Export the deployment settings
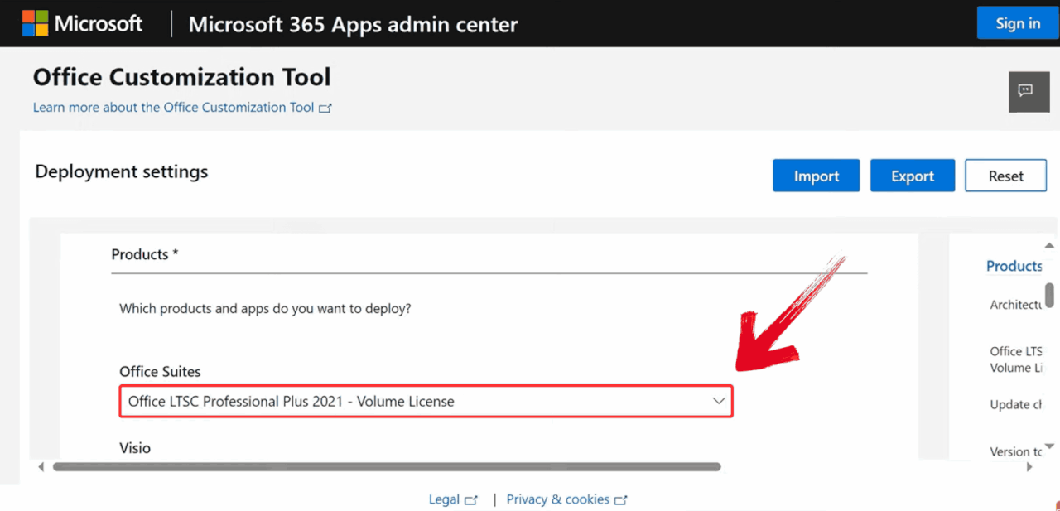This screenshot has width=1060, height=511. pos(912,176)
